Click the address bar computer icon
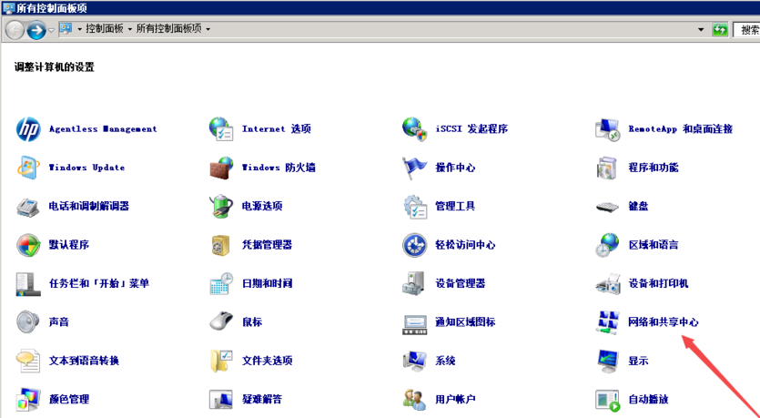760x418 pixels. [x=66, y=29]
